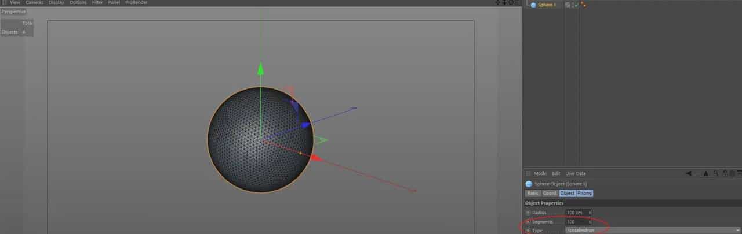Toggle Sphere.1 editor visibility dots

(x=572, y=5)
